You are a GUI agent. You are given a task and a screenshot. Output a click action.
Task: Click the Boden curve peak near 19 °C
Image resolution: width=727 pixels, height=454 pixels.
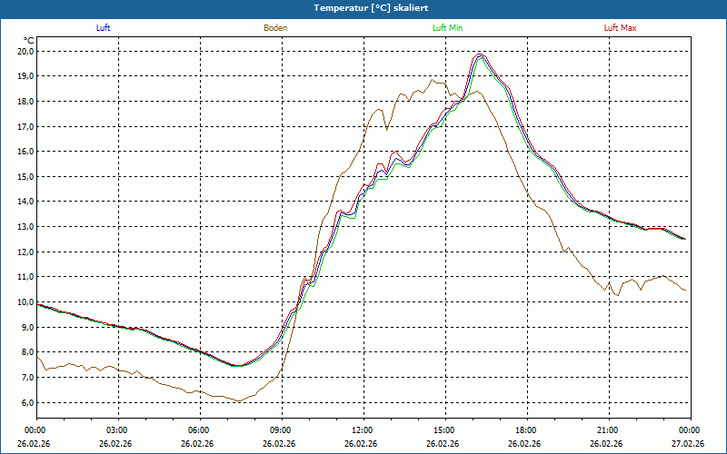point(433,80)
